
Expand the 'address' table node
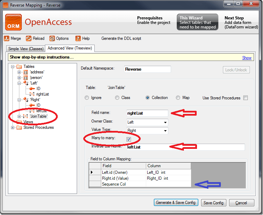(19, 72)
